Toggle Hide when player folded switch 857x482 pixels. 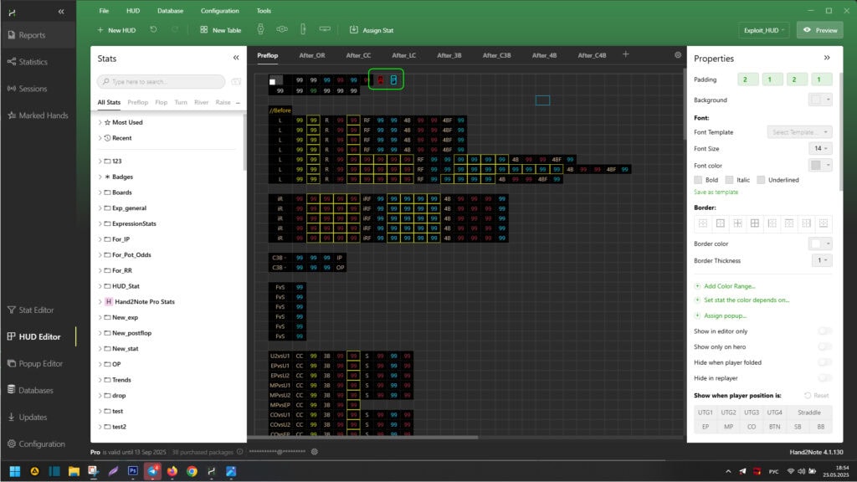(x=824, y=361)
